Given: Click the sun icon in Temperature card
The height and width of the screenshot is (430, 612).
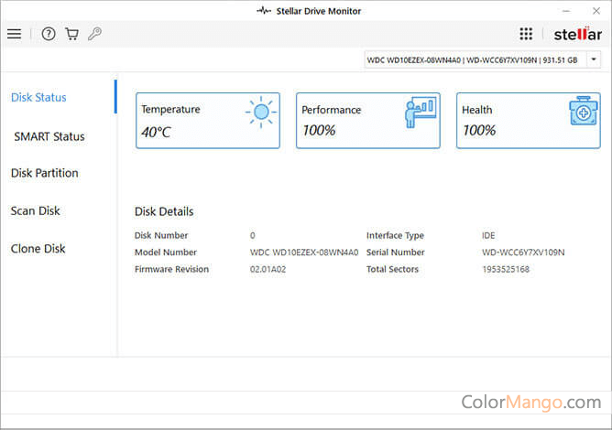Looking at the screenshot, I should [x=261, y=112].
